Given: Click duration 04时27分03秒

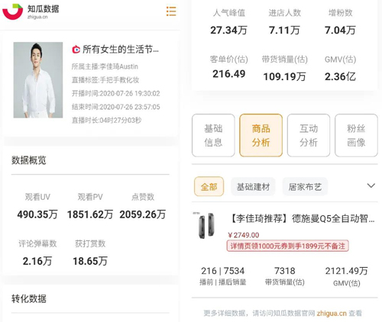Looking at the screenshot, I should (x=120, y=120).
